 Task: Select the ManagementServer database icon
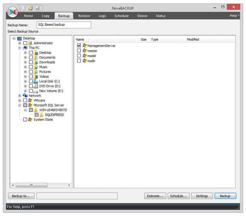point(84,45)
